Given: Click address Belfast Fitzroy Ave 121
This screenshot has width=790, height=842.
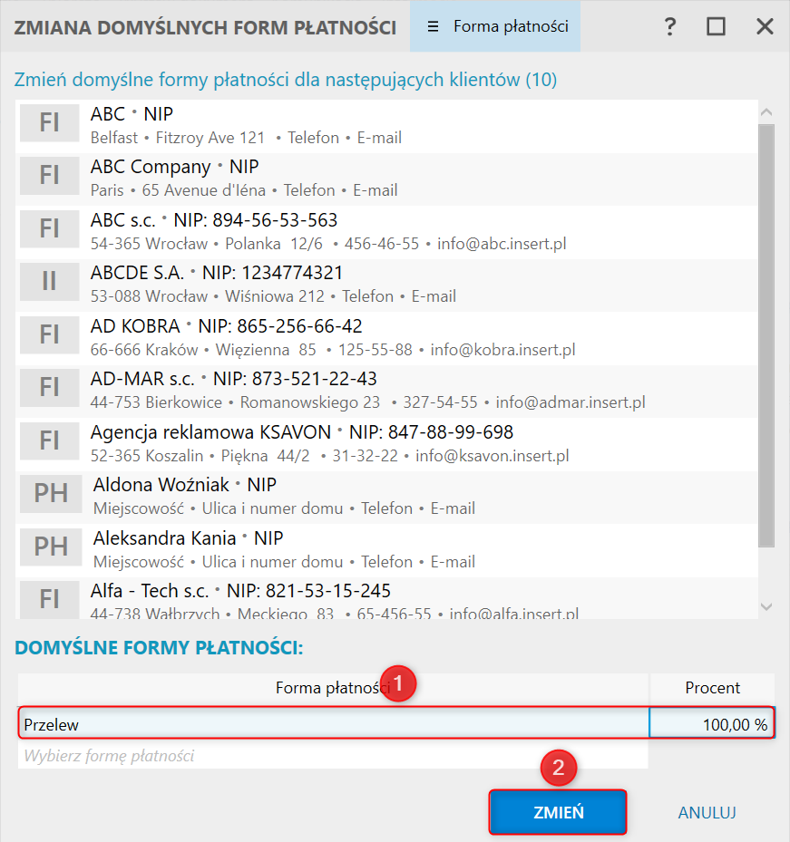Looking at the screenshot, I should coord(178,138).
